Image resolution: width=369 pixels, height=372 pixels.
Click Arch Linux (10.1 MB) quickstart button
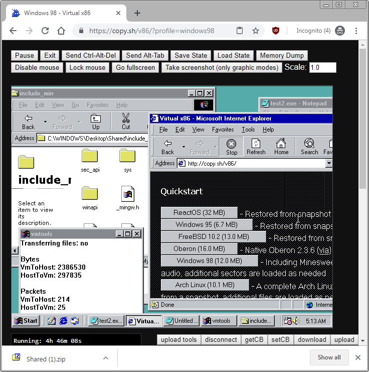[205, 285]
